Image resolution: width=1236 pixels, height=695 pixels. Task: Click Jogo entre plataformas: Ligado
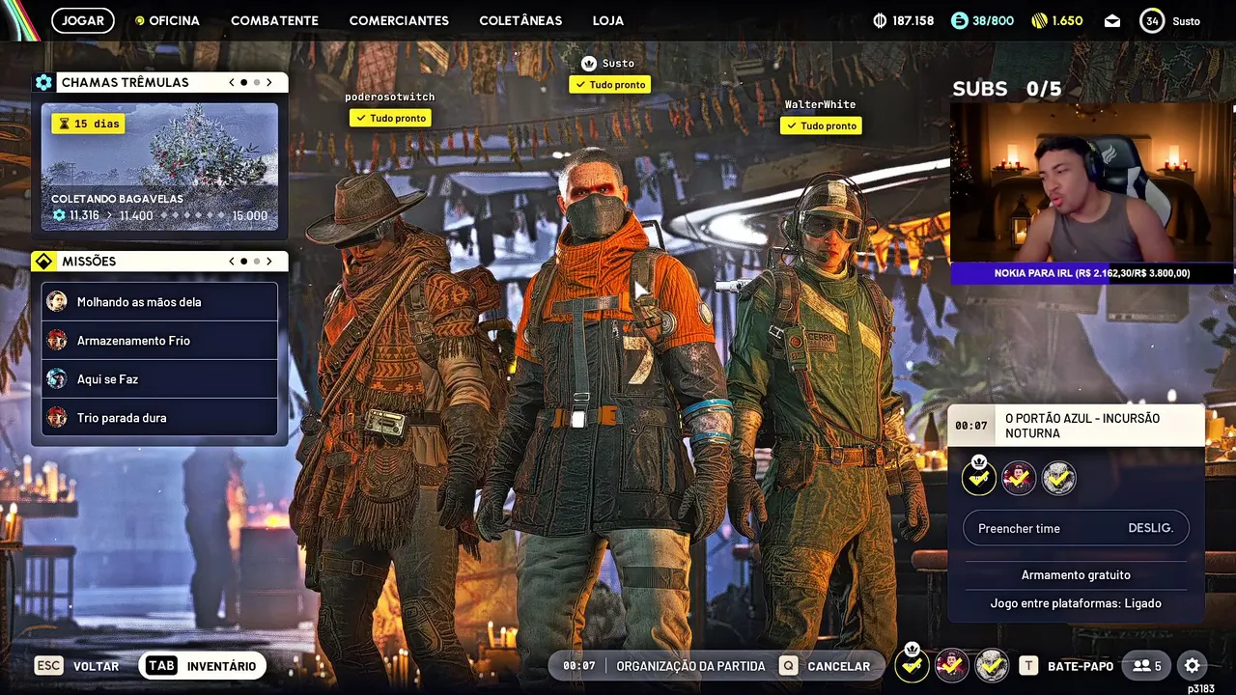tap(1076, 603)
